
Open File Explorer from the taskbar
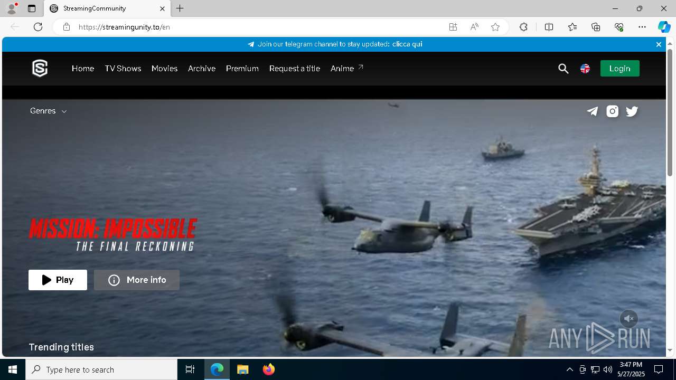(x=243, y=369)
